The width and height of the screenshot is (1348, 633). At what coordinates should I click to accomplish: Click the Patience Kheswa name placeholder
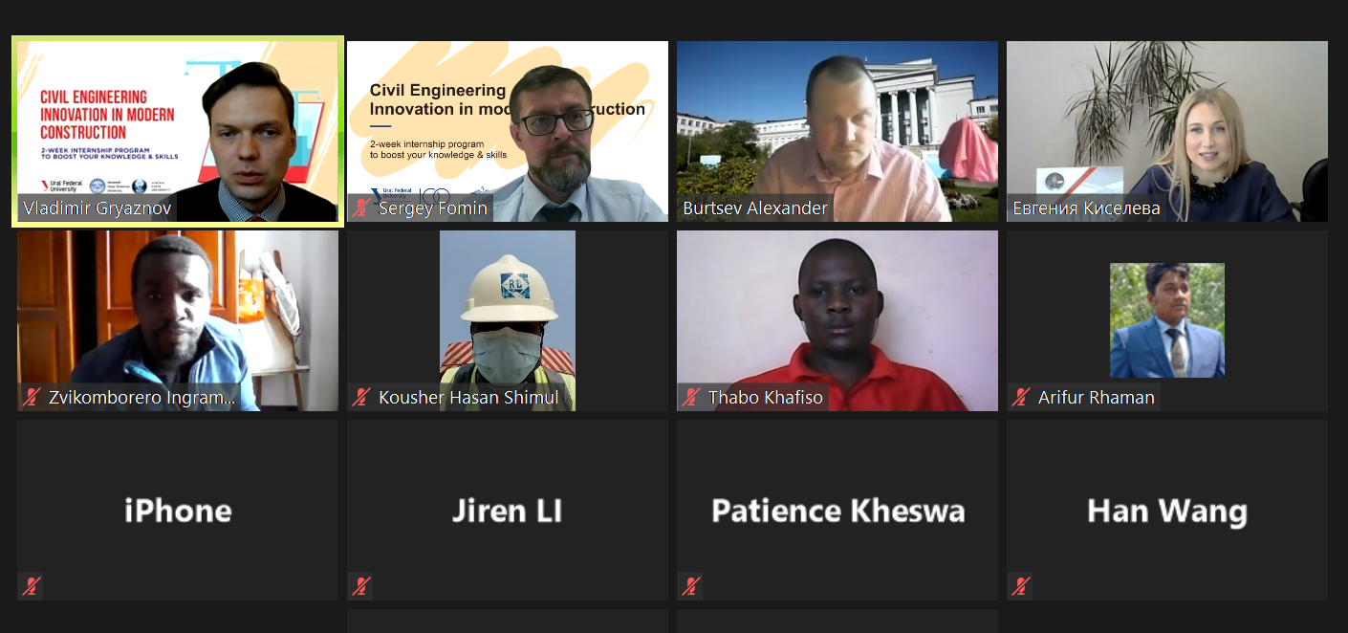[837, 511]
